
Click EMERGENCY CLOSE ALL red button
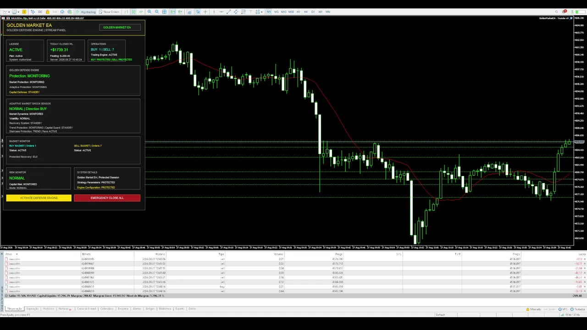point(107,198)
